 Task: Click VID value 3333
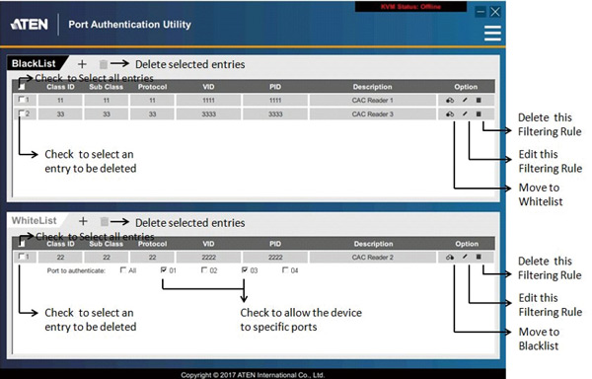(208, 114)
